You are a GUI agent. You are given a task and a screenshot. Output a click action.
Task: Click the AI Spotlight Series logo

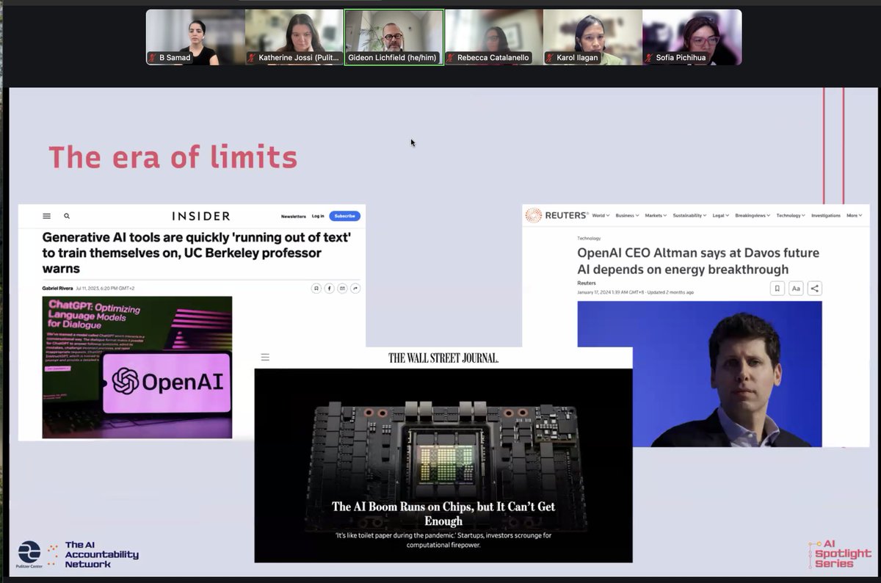coord(839,554)
